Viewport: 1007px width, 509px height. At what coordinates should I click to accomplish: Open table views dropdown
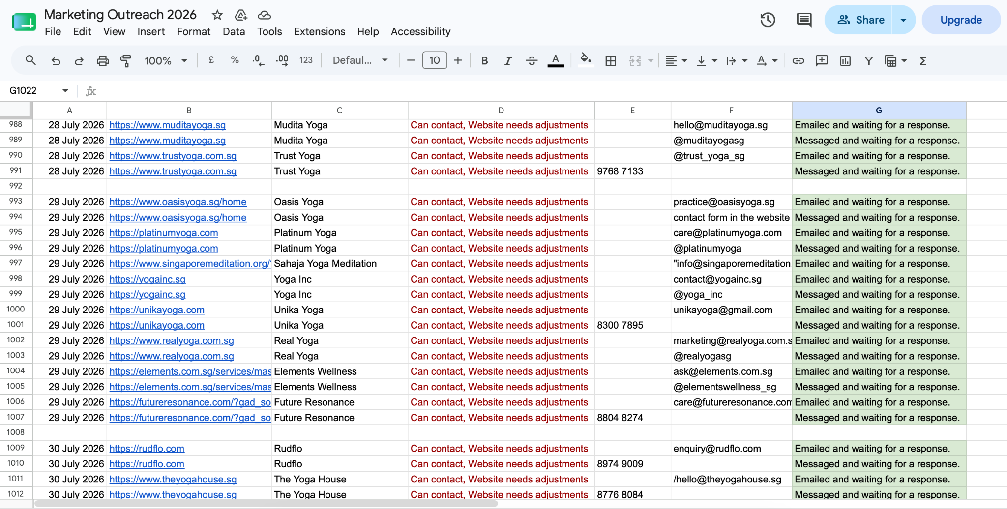(x=895, y=60)
